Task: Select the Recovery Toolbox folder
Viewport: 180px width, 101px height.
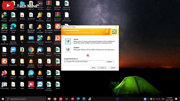Action: click(x=13, y=40)
